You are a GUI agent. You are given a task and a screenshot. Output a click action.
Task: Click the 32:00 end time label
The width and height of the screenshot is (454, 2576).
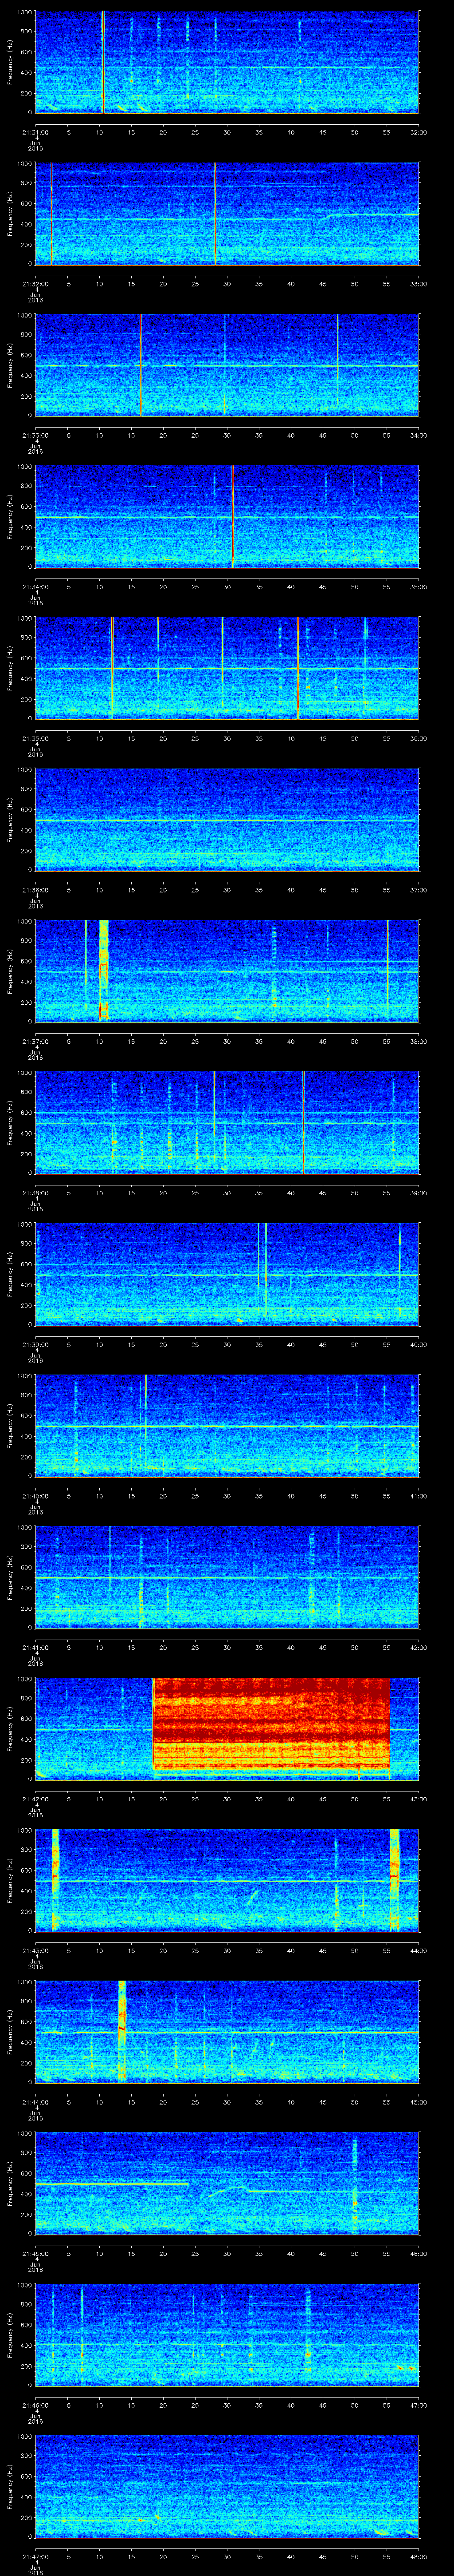click(x=418, y=132)
